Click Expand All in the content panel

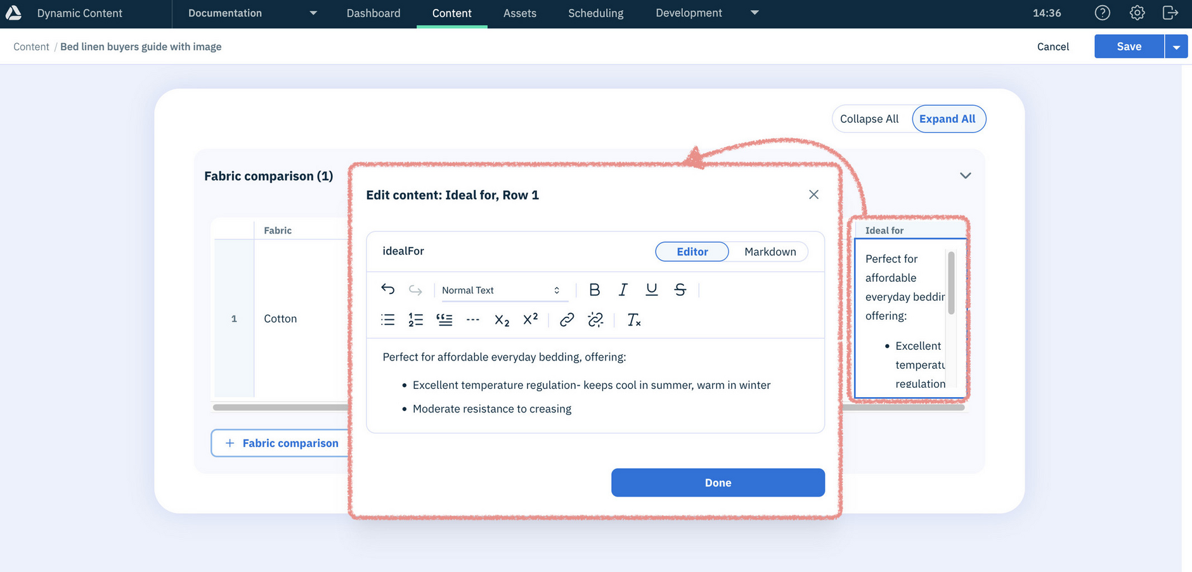948,118
